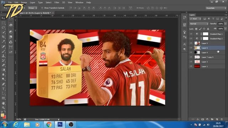Click the red background color swatch
The image size is (228, 128).
[x=5, y=117]
